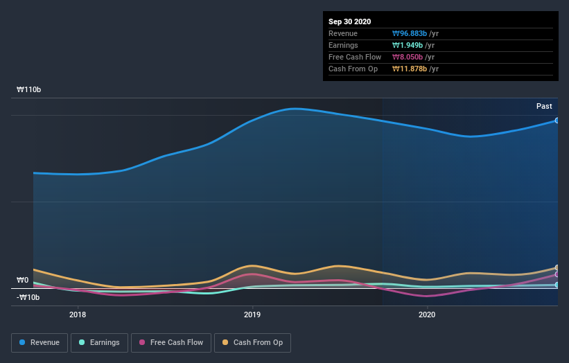
Task: Click the 2019 x-axis label
Action: [x=252, y=315]
